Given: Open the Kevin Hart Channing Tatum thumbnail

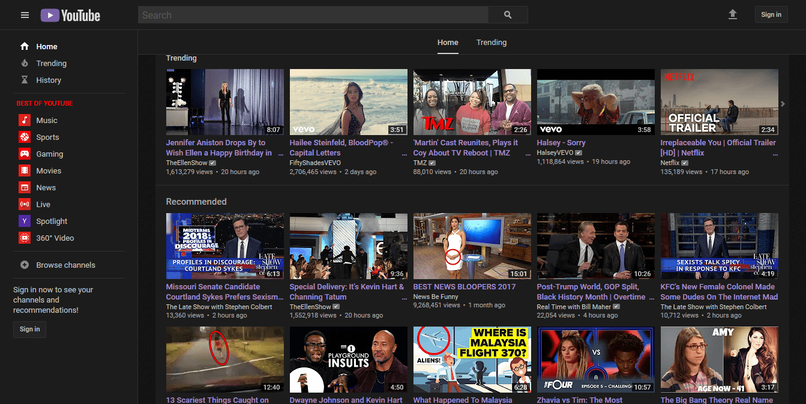Looking at the screenshot, I should (x=349, y=246).
